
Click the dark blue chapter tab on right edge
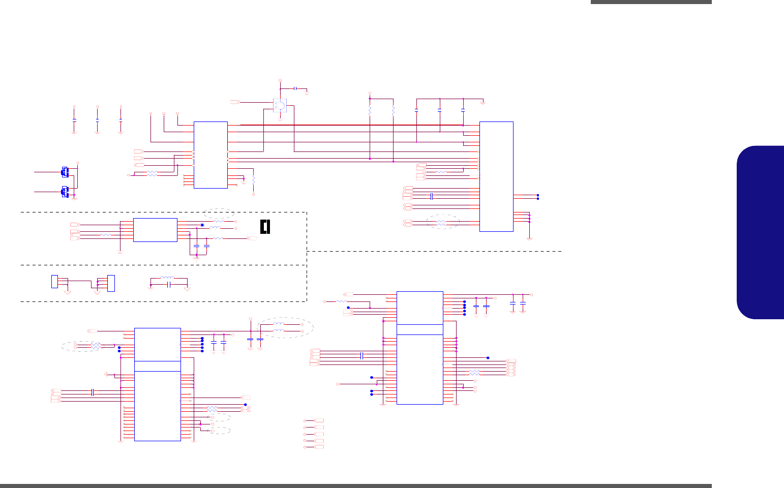pos(760,232)
